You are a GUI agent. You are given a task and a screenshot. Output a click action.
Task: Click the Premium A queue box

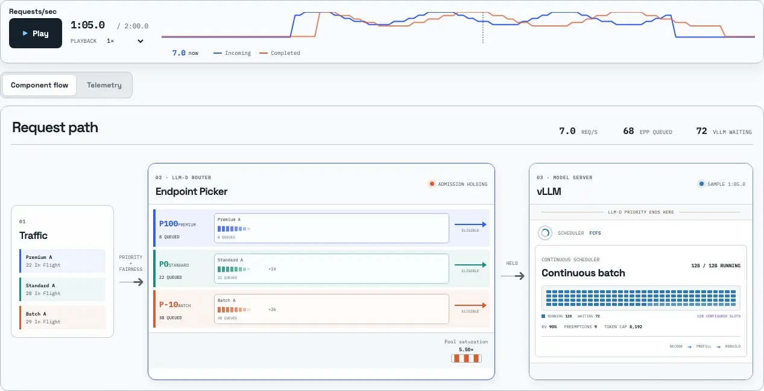click(332, 228)
